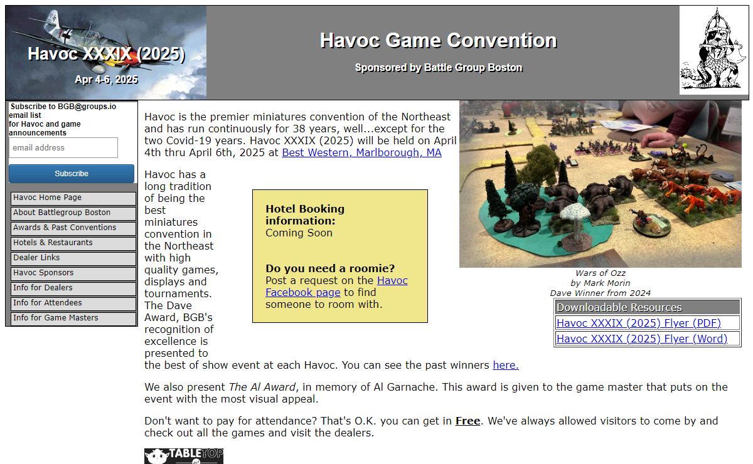Image resolution: width=753 pixels, height=464 pixels.
Task: Click the 'by Mark Morin' caption line
Action: [x=601, y=283]
